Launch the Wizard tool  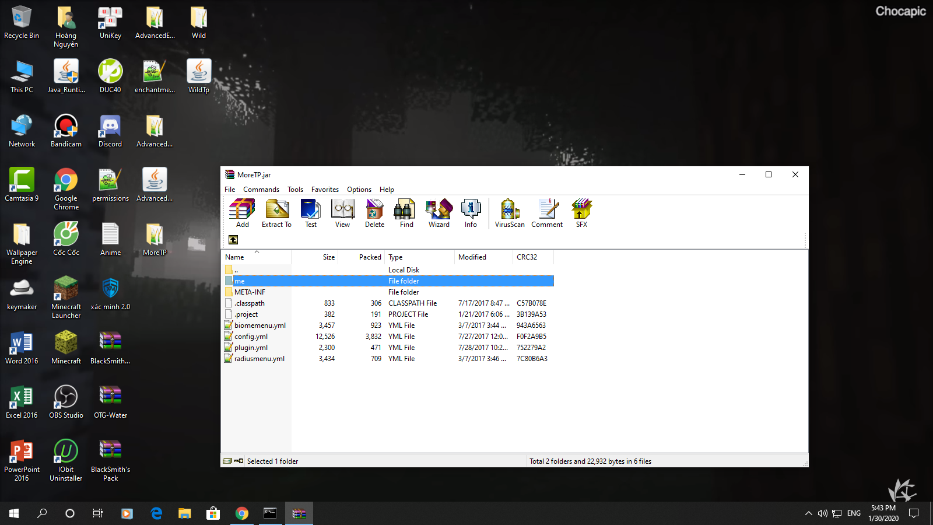(x=439, y=213)
